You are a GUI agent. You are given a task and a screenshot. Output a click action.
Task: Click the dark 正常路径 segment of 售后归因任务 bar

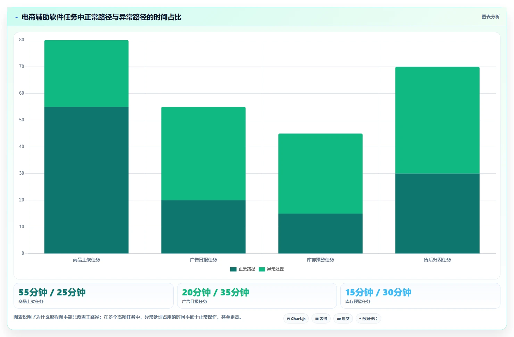[x=438, y=214]
